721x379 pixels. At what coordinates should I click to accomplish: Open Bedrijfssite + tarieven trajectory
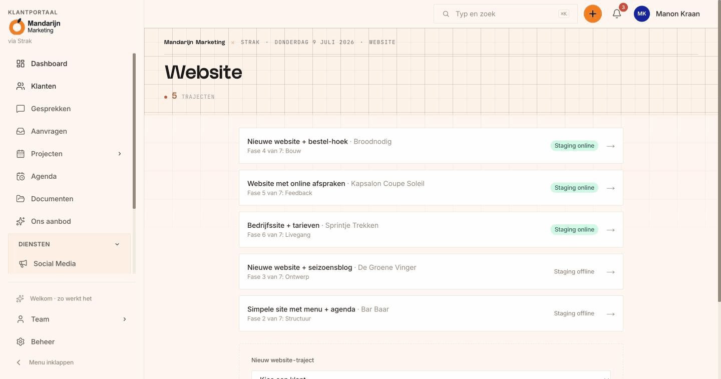431,230
